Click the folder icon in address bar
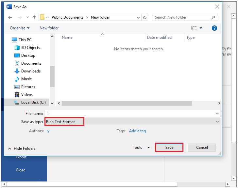The width and height of the screenshot is (238, 188). (42, 17)
